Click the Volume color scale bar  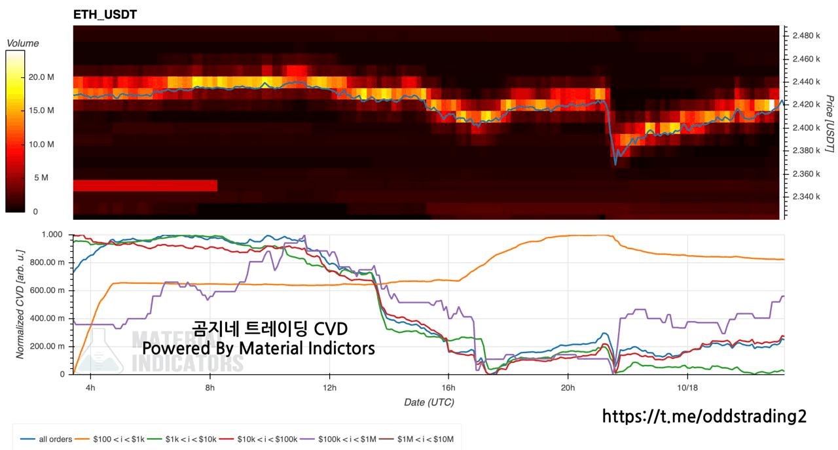click(15, 131)
